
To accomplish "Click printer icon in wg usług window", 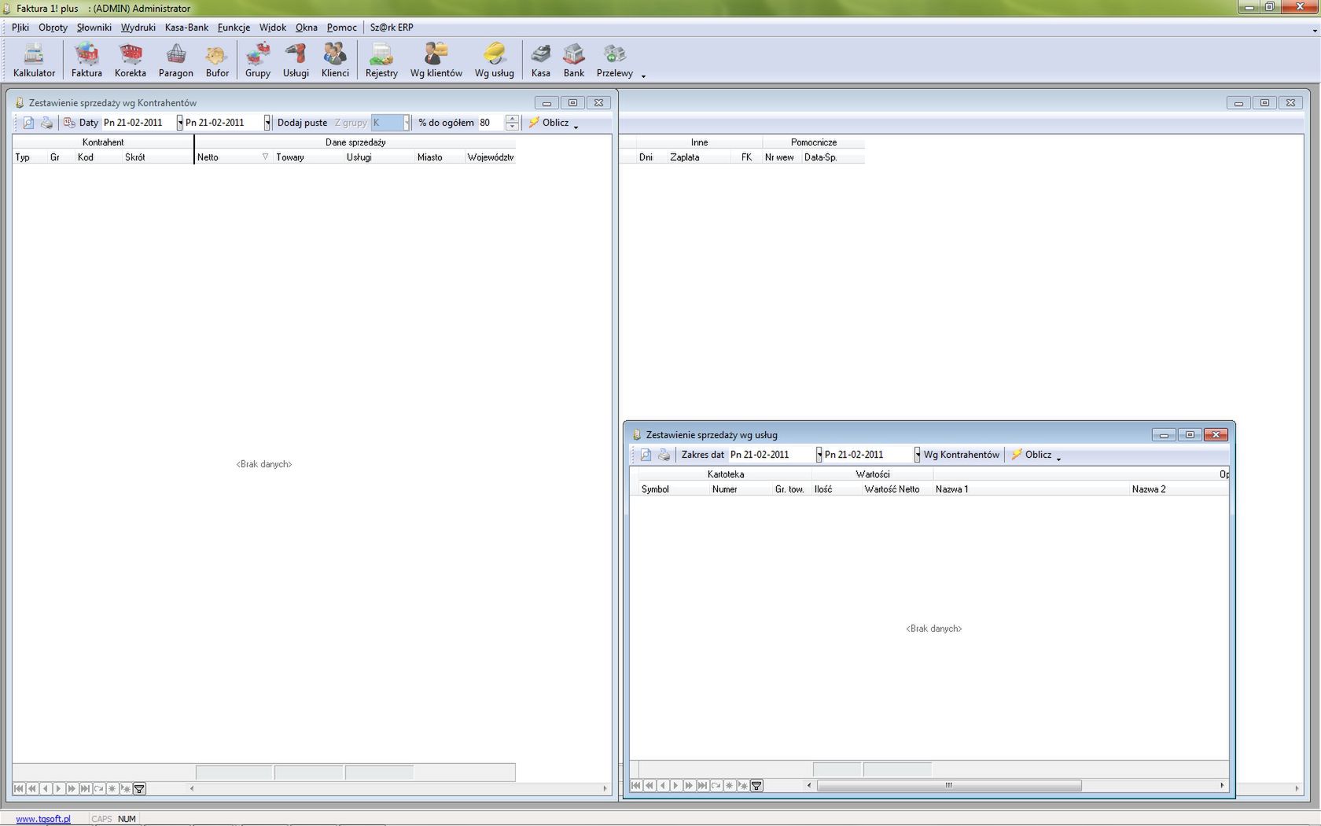I will pos(664,455).
